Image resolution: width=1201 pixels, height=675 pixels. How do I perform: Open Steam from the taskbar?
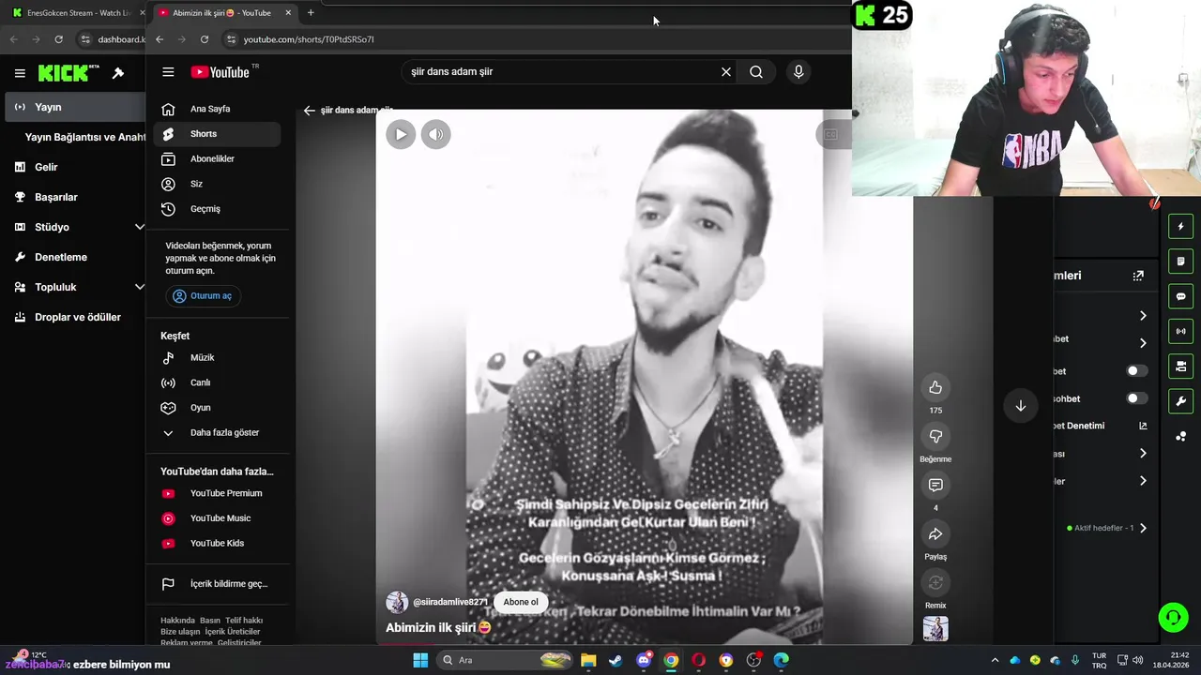[616, 660]
